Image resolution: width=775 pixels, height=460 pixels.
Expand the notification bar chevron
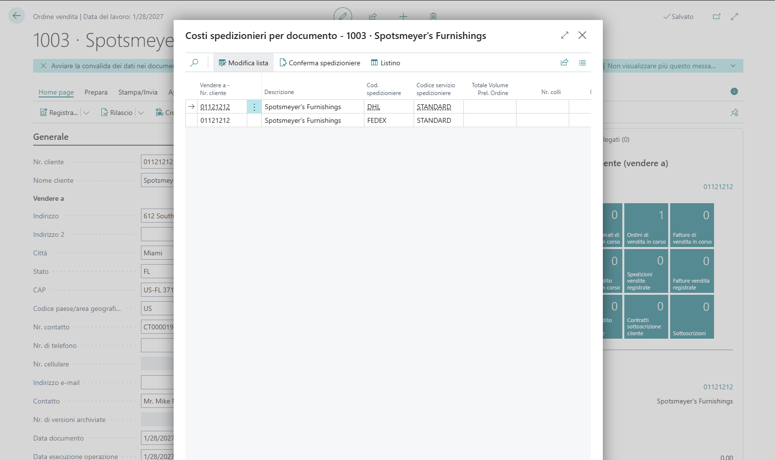[x=733, y=66]
